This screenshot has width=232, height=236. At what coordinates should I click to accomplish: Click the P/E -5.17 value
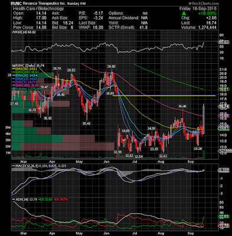(98, 13)
